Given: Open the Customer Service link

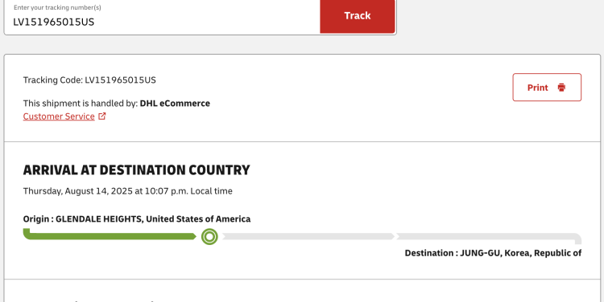Looking at the screenshot, I should pyautogui.click(x=59, y=116).
